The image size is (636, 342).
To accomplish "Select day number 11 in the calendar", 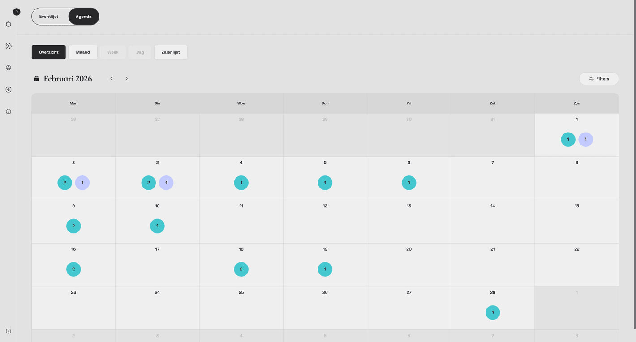I will pos(241,206).
